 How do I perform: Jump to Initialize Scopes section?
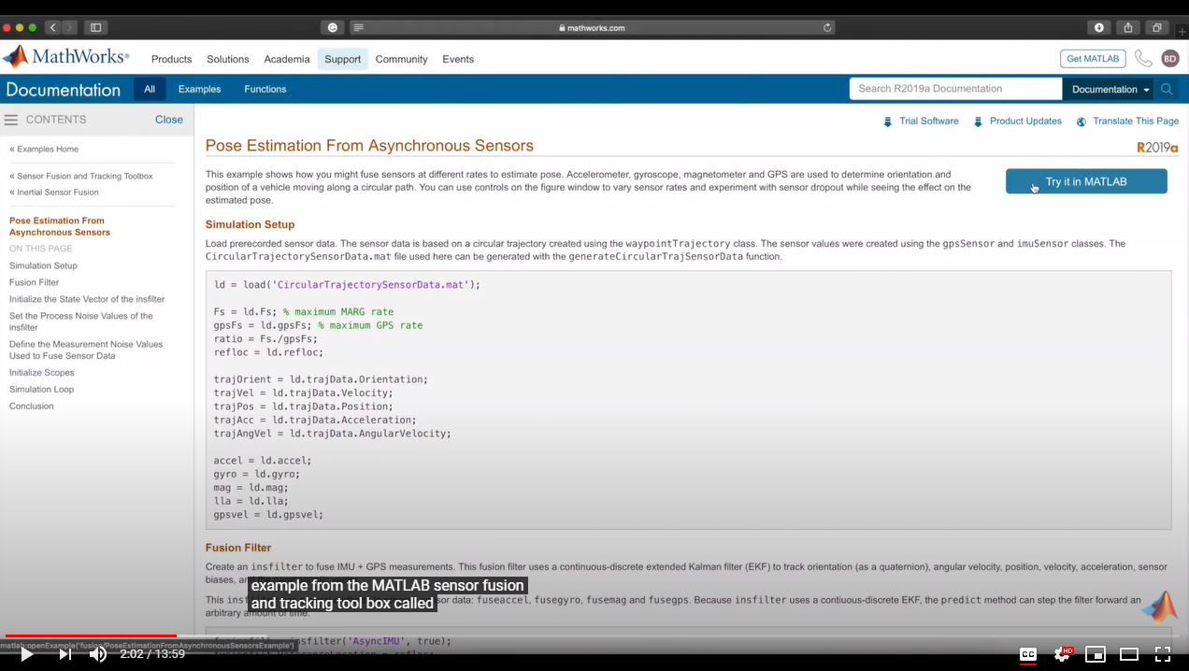coord(42,373)
